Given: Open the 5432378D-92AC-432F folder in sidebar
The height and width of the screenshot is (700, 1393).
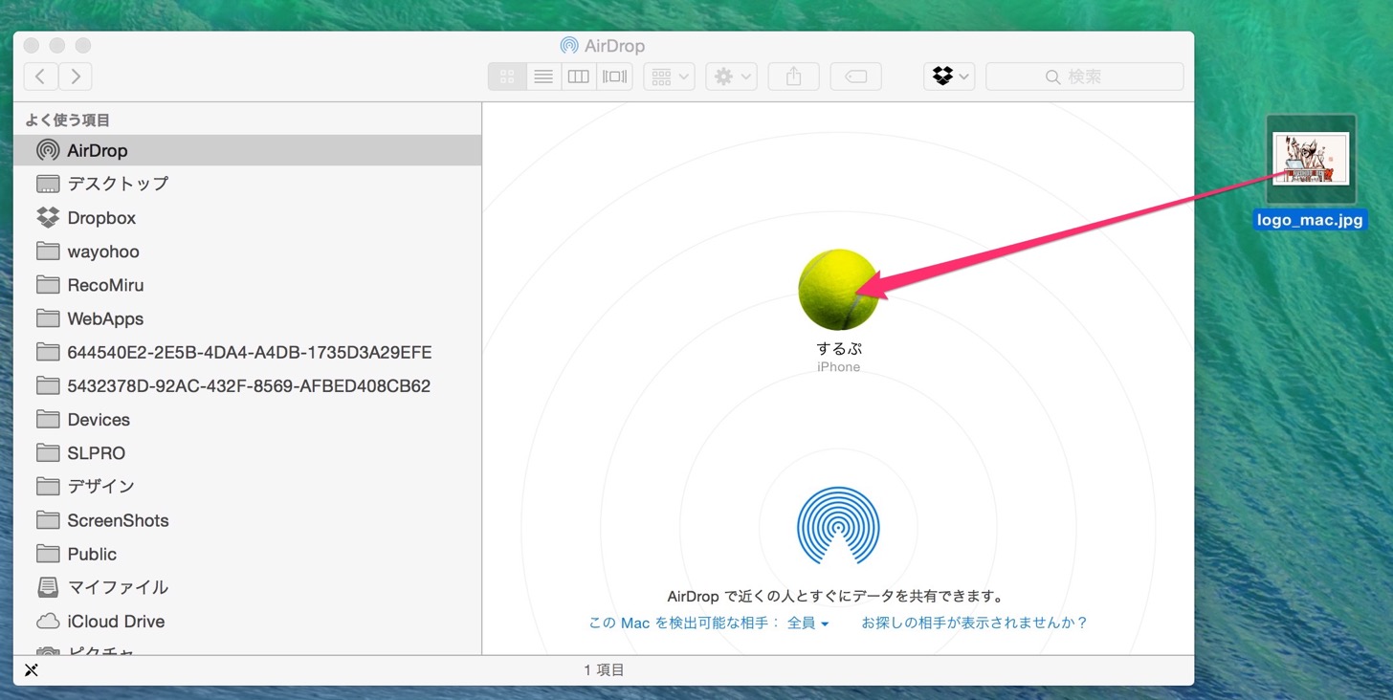Looking at the screenshot, I should point(247,385).
